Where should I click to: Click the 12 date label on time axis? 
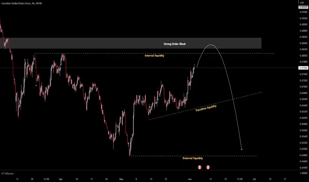(211, 179)
